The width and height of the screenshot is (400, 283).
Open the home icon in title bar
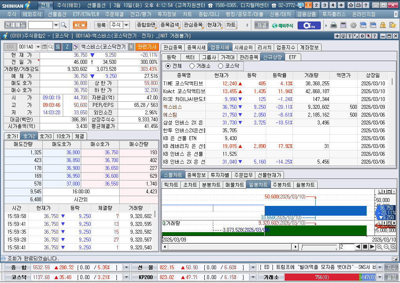(351, 5)
